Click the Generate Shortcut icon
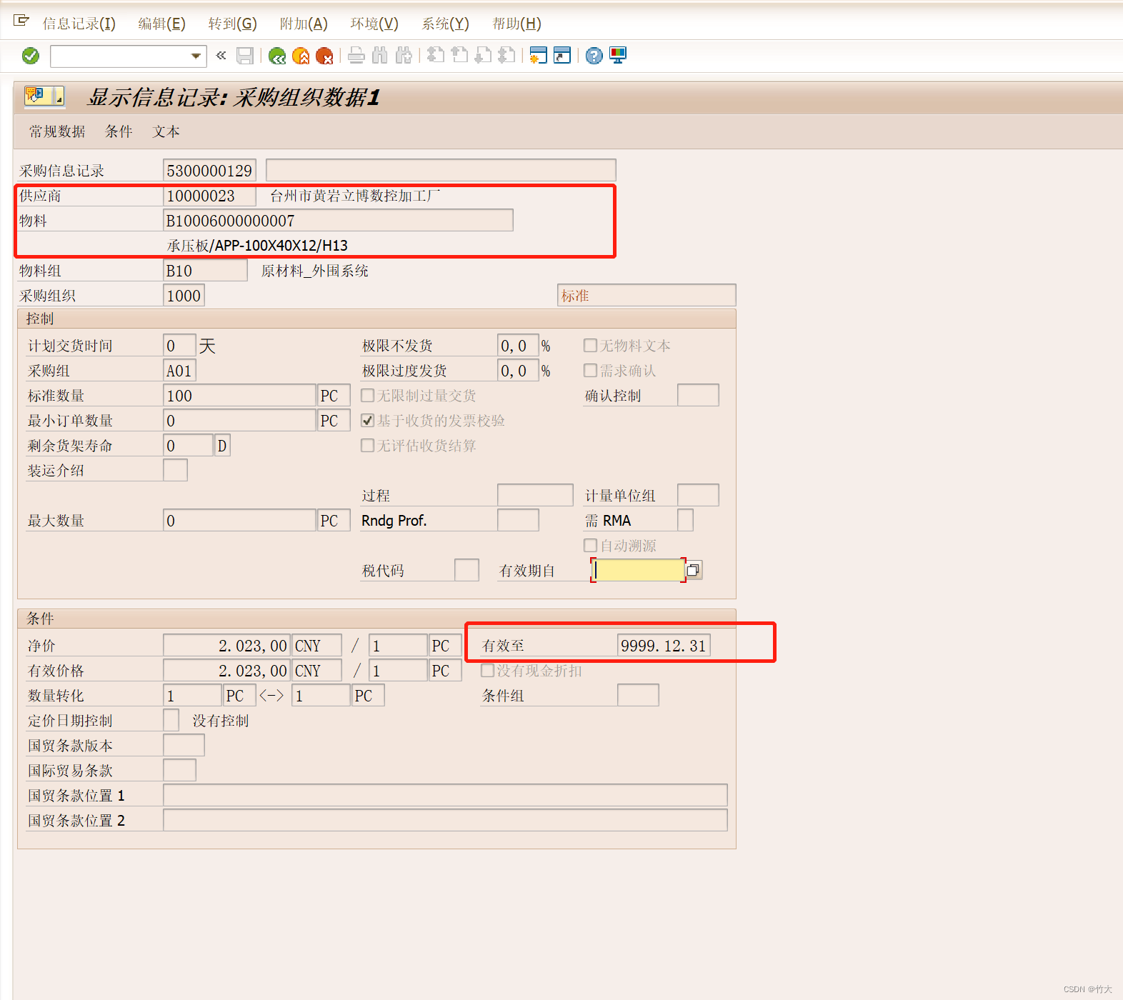1123x1000 pixels. click(563, 56)
